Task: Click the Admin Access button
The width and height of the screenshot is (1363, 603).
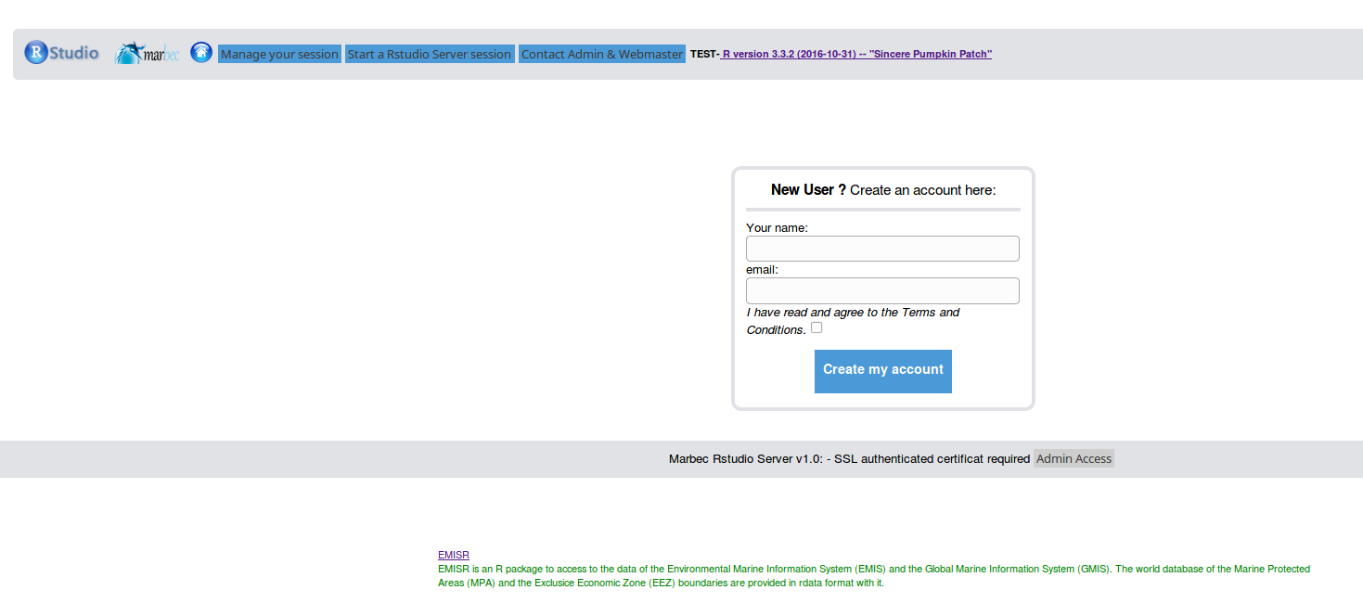Action: [x=1074, y=458]
